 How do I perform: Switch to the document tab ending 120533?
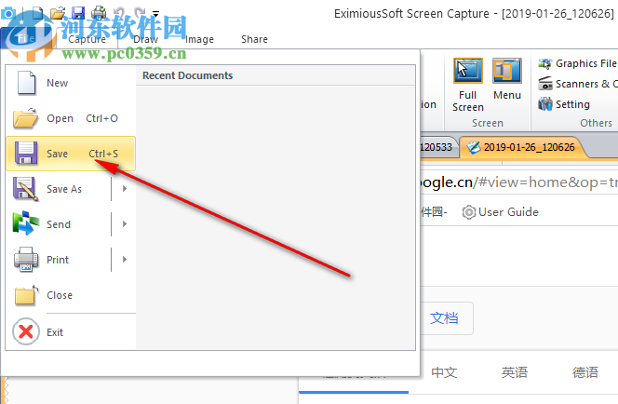[x=437, y=147]
